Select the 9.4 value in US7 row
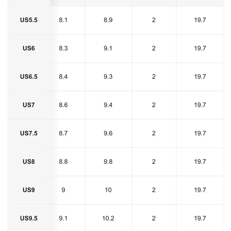 pos(108,105)
